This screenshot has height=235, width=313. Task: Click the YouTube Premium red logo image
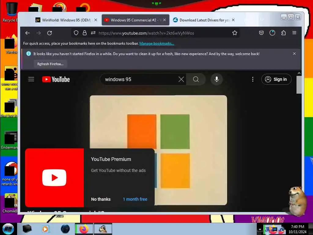[54, 178]
